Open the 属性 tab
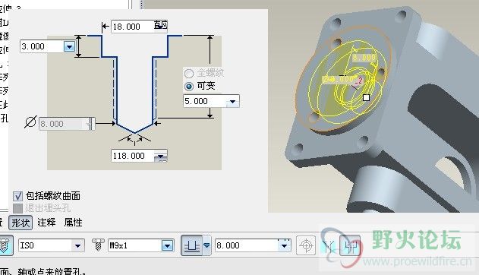 74,222
